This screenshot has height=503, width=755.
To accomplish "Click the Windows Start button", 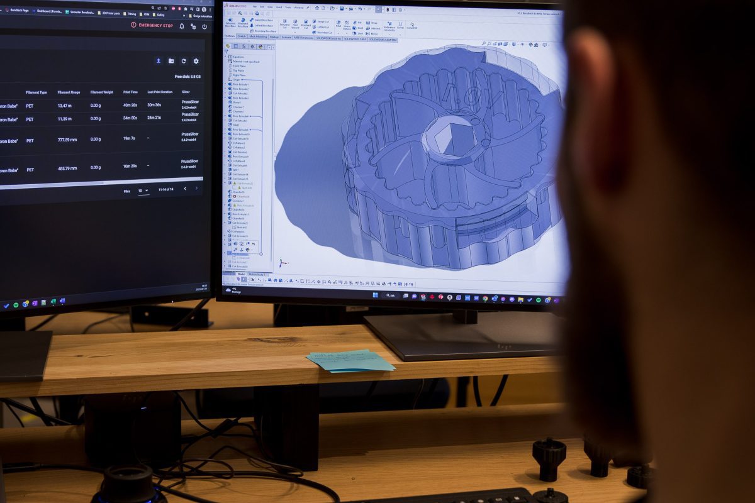I will click(375, 296).
